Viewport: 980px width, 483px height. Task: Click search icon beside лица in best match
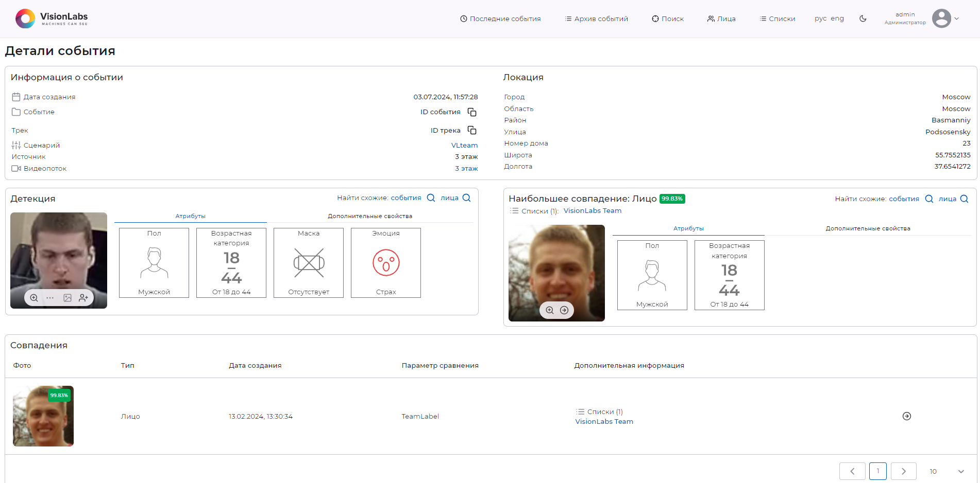(965, 199)
